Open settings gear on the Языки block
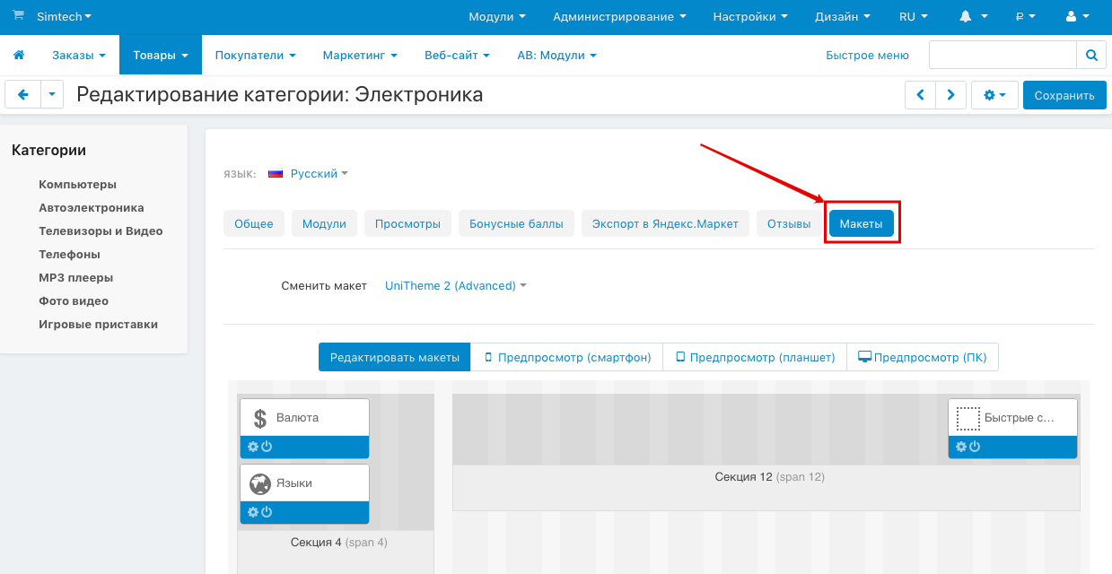This screenshot has height=574, width=1112. point(251,511)
